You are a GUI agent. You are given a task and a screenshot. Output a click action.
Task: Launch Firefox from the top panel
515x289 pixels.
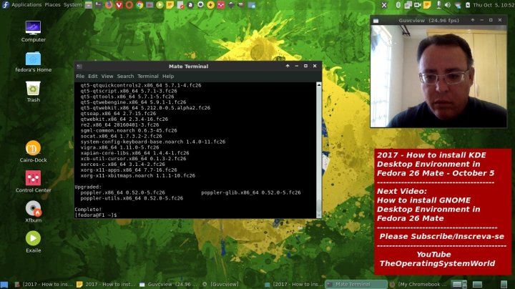click(x=109, y=4)
